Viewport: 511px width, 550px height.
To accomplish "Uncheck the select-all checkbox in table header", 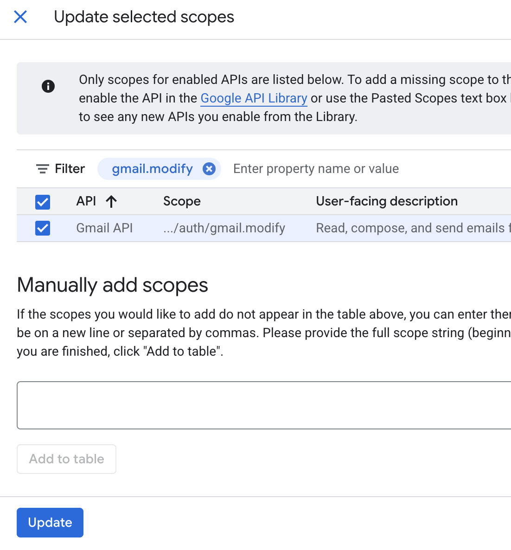I will click(42, 202).
